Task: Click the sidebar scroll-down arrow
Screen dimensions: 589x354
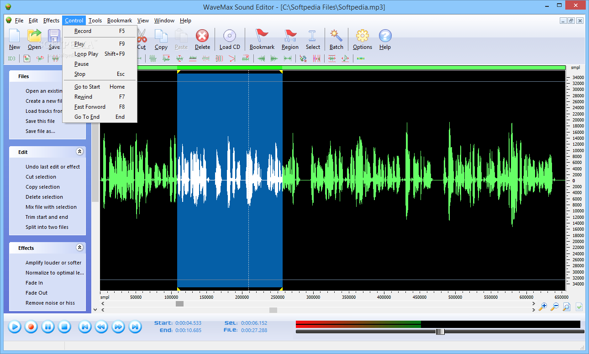Action: [95, 309]
